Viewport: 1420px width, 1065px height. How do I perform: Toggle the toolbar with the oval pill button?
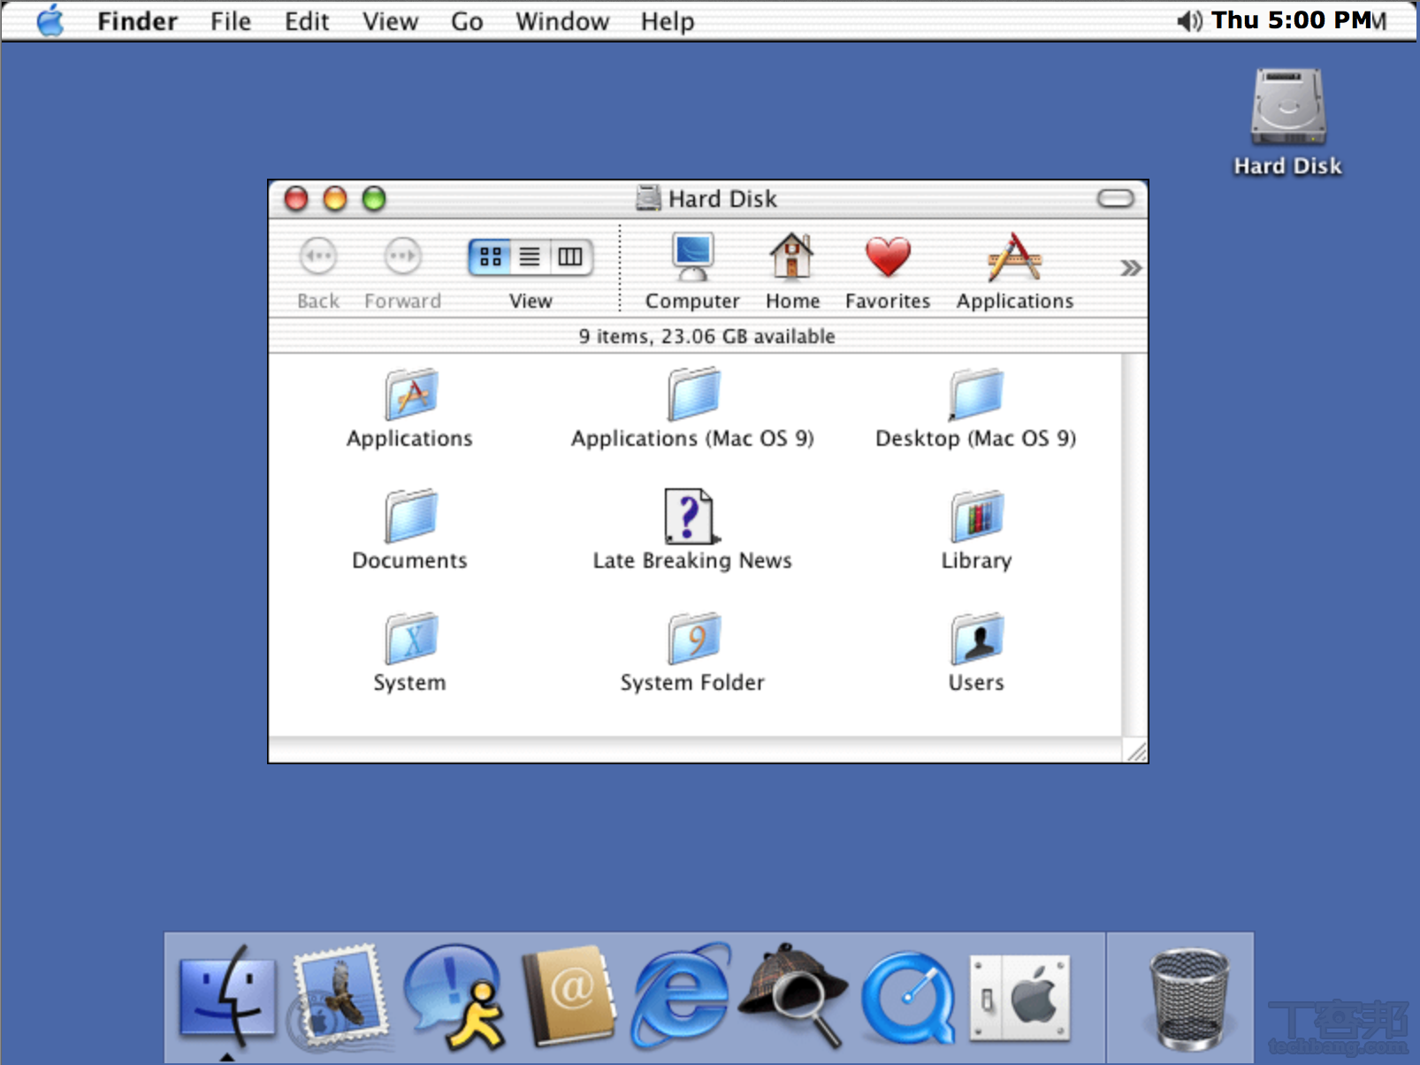[x=1117, y=198]
